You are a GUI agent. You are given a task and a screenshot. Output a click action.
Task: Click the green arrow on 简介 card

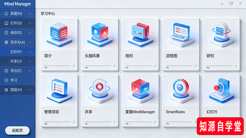74,66
